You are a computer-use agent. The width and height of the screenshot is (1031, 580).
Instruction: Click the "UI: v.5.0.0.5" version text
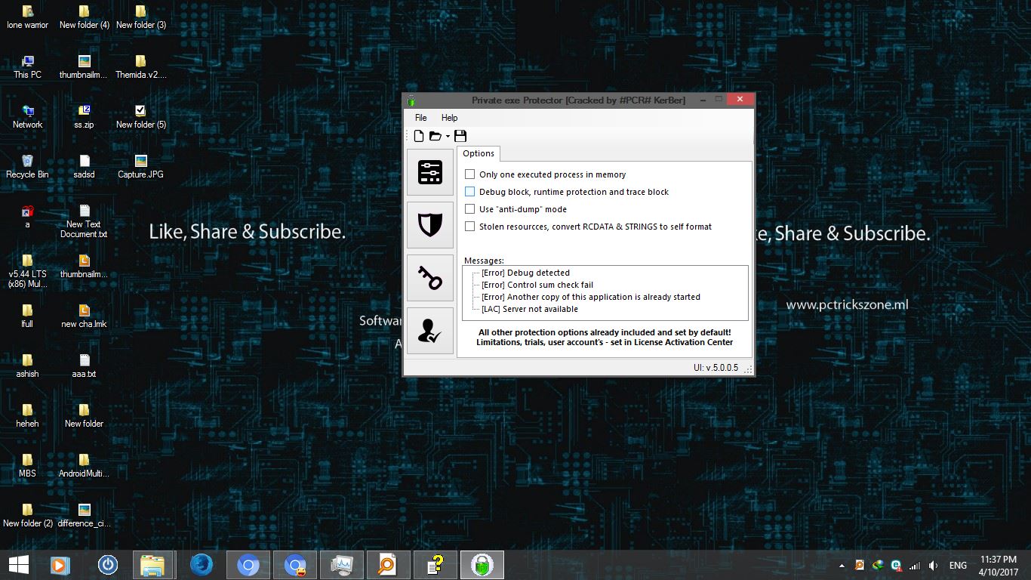[x=716, y=368]
